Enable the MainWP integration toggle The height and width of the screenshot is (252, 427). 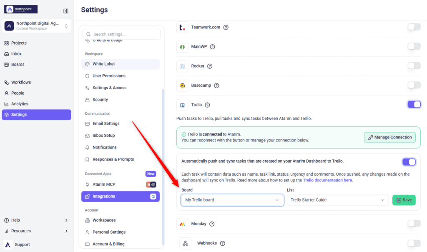414,46
